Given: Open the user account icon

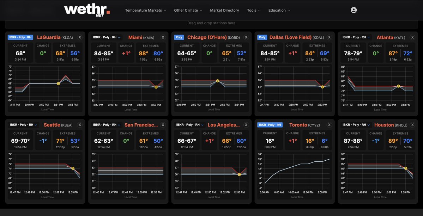Looking at the screenshot, I should pyautogui.click(x=353, y=10).
